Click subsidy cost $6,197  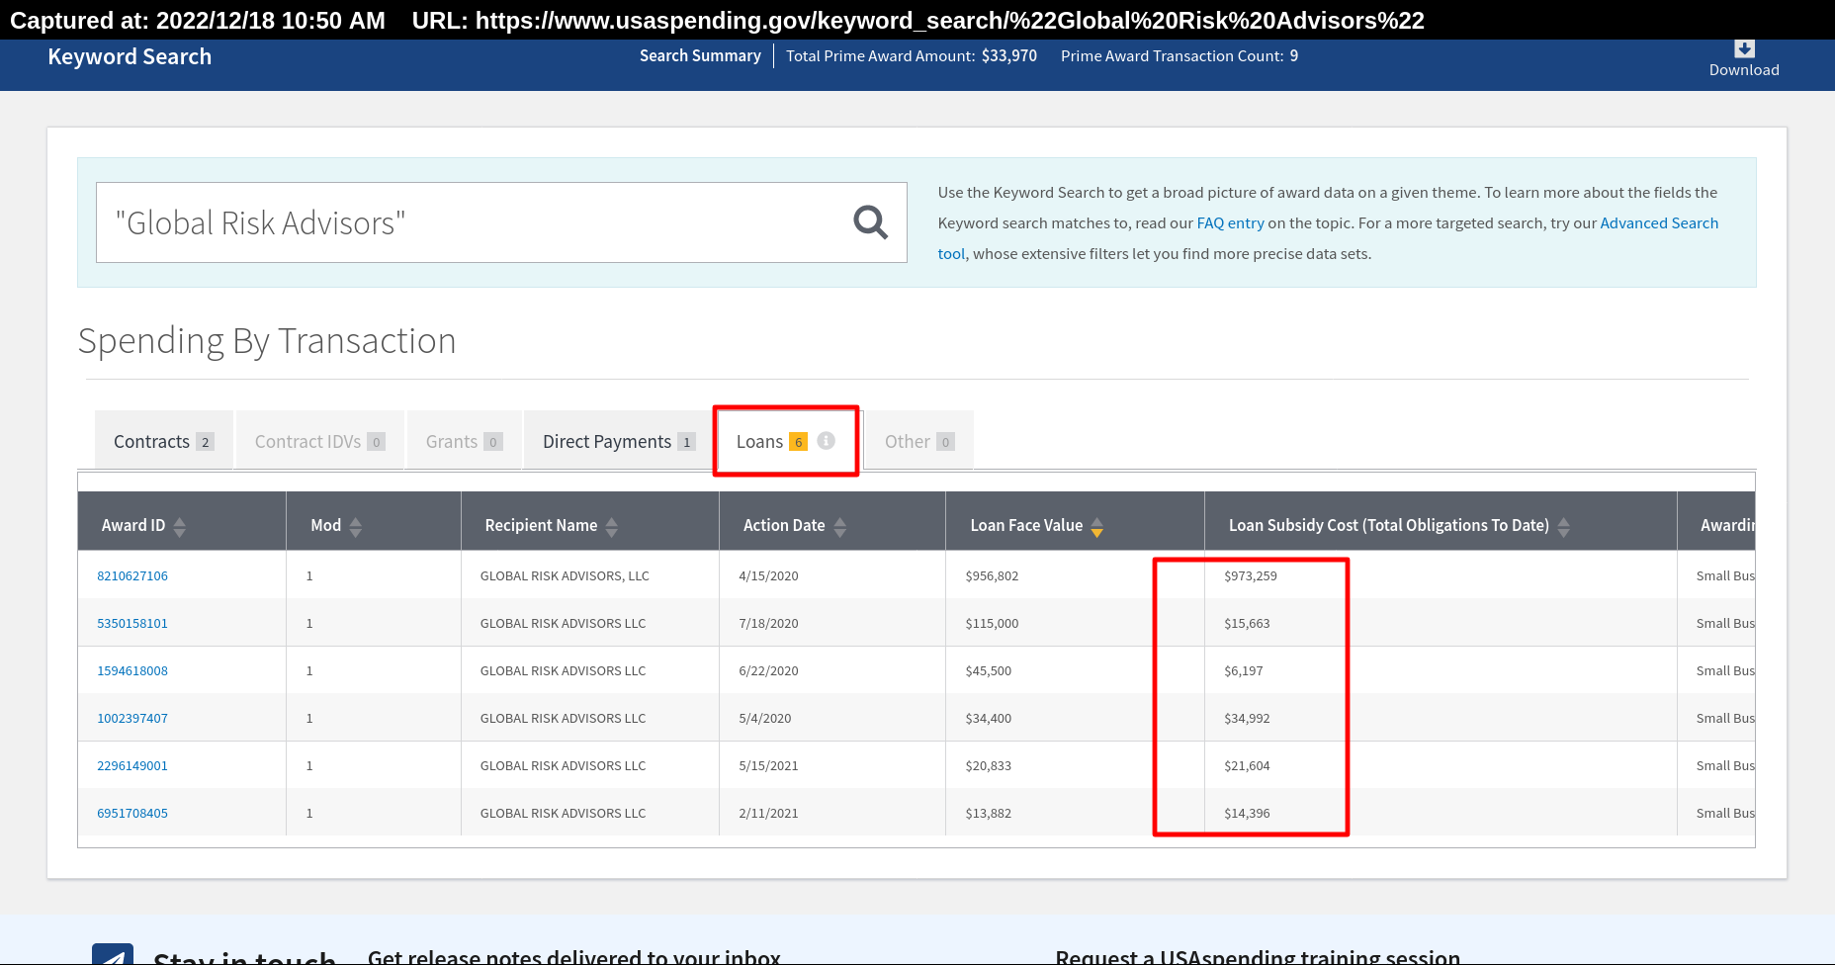(1244, 670)
